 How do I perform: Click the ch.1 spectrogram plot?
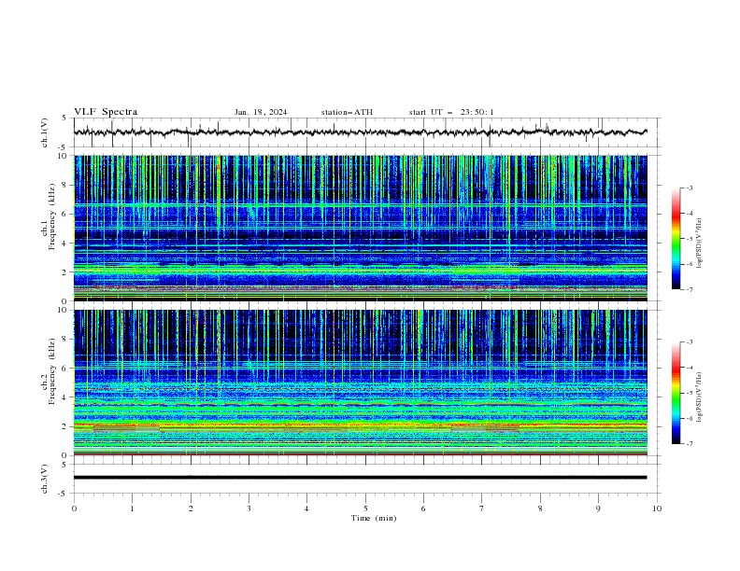coord(360,228)
